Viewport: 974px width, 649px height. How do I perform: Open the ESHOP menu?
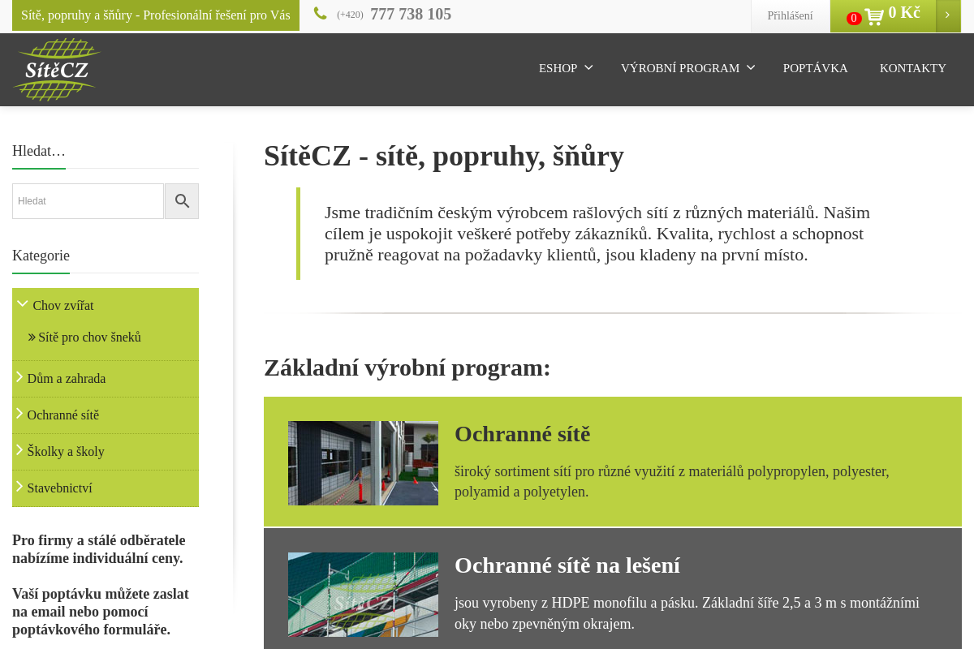point(558,68)
